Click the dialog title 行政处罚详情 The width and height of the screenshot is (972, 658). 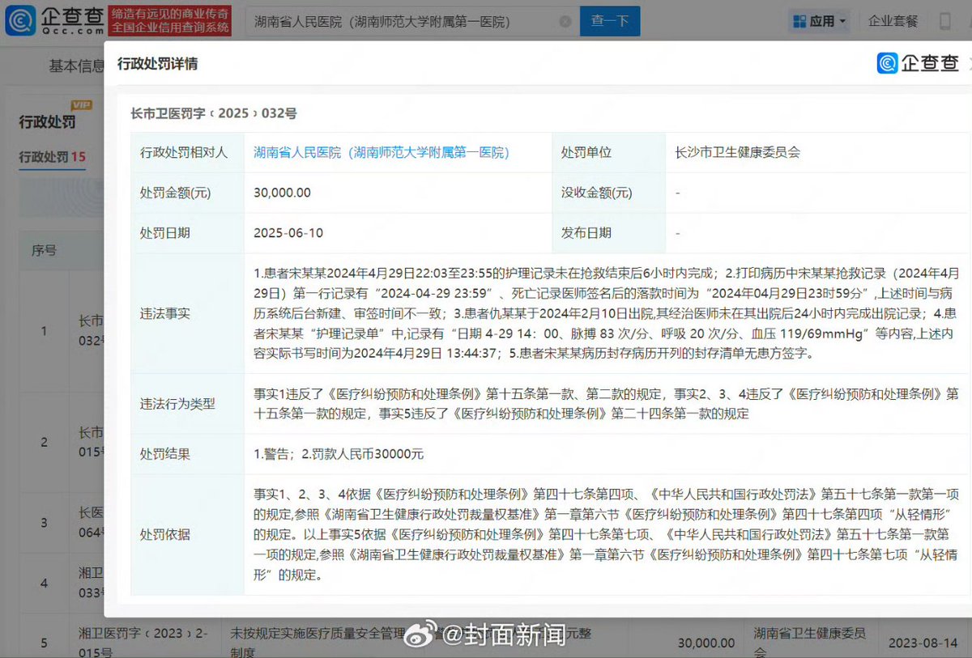point(157,63)
